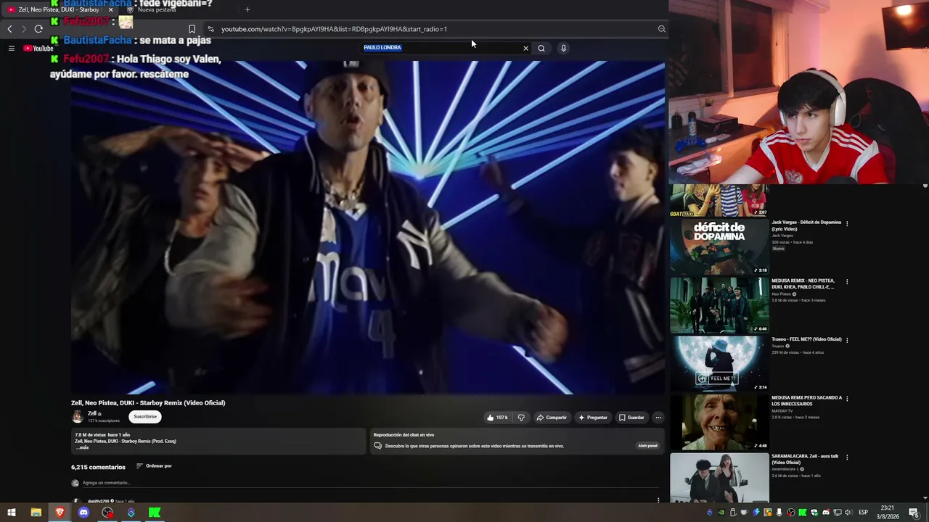Click the Preguntar button
The height and width of the screenshot is (522, 929).
tap(593, 418)
